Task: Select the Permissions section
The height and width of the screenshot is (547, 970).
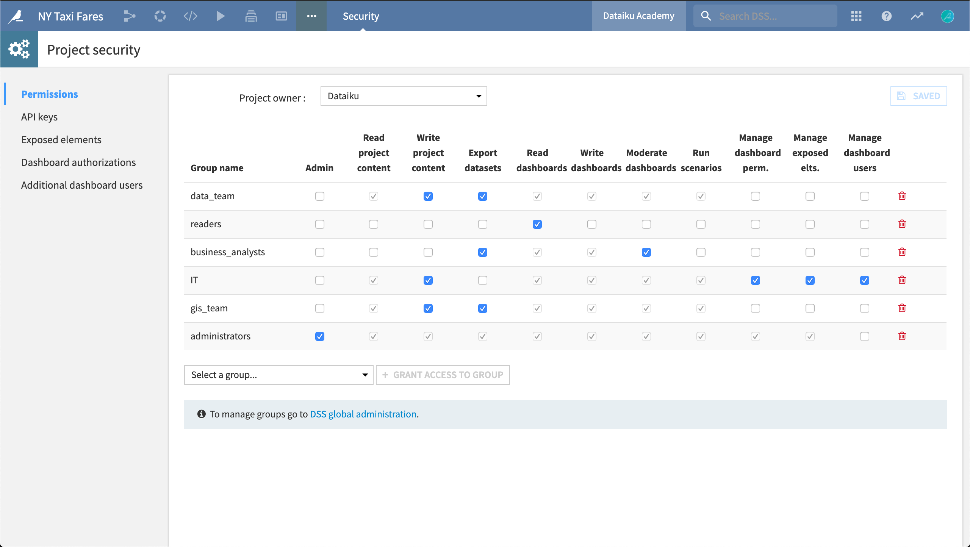Action: tap(50, 94)
